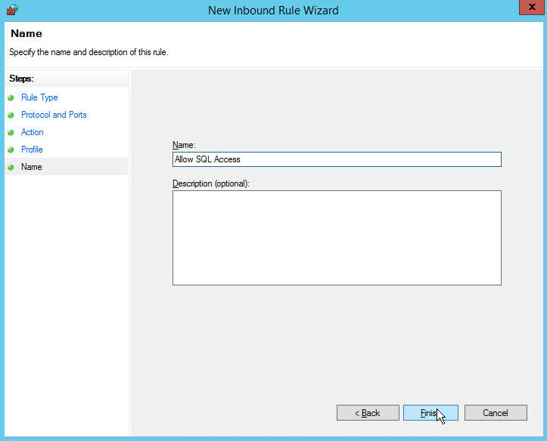Click the green bullet beside Profile
The width and height of the screenshot is (547, 441).
[x=11, y=150]
